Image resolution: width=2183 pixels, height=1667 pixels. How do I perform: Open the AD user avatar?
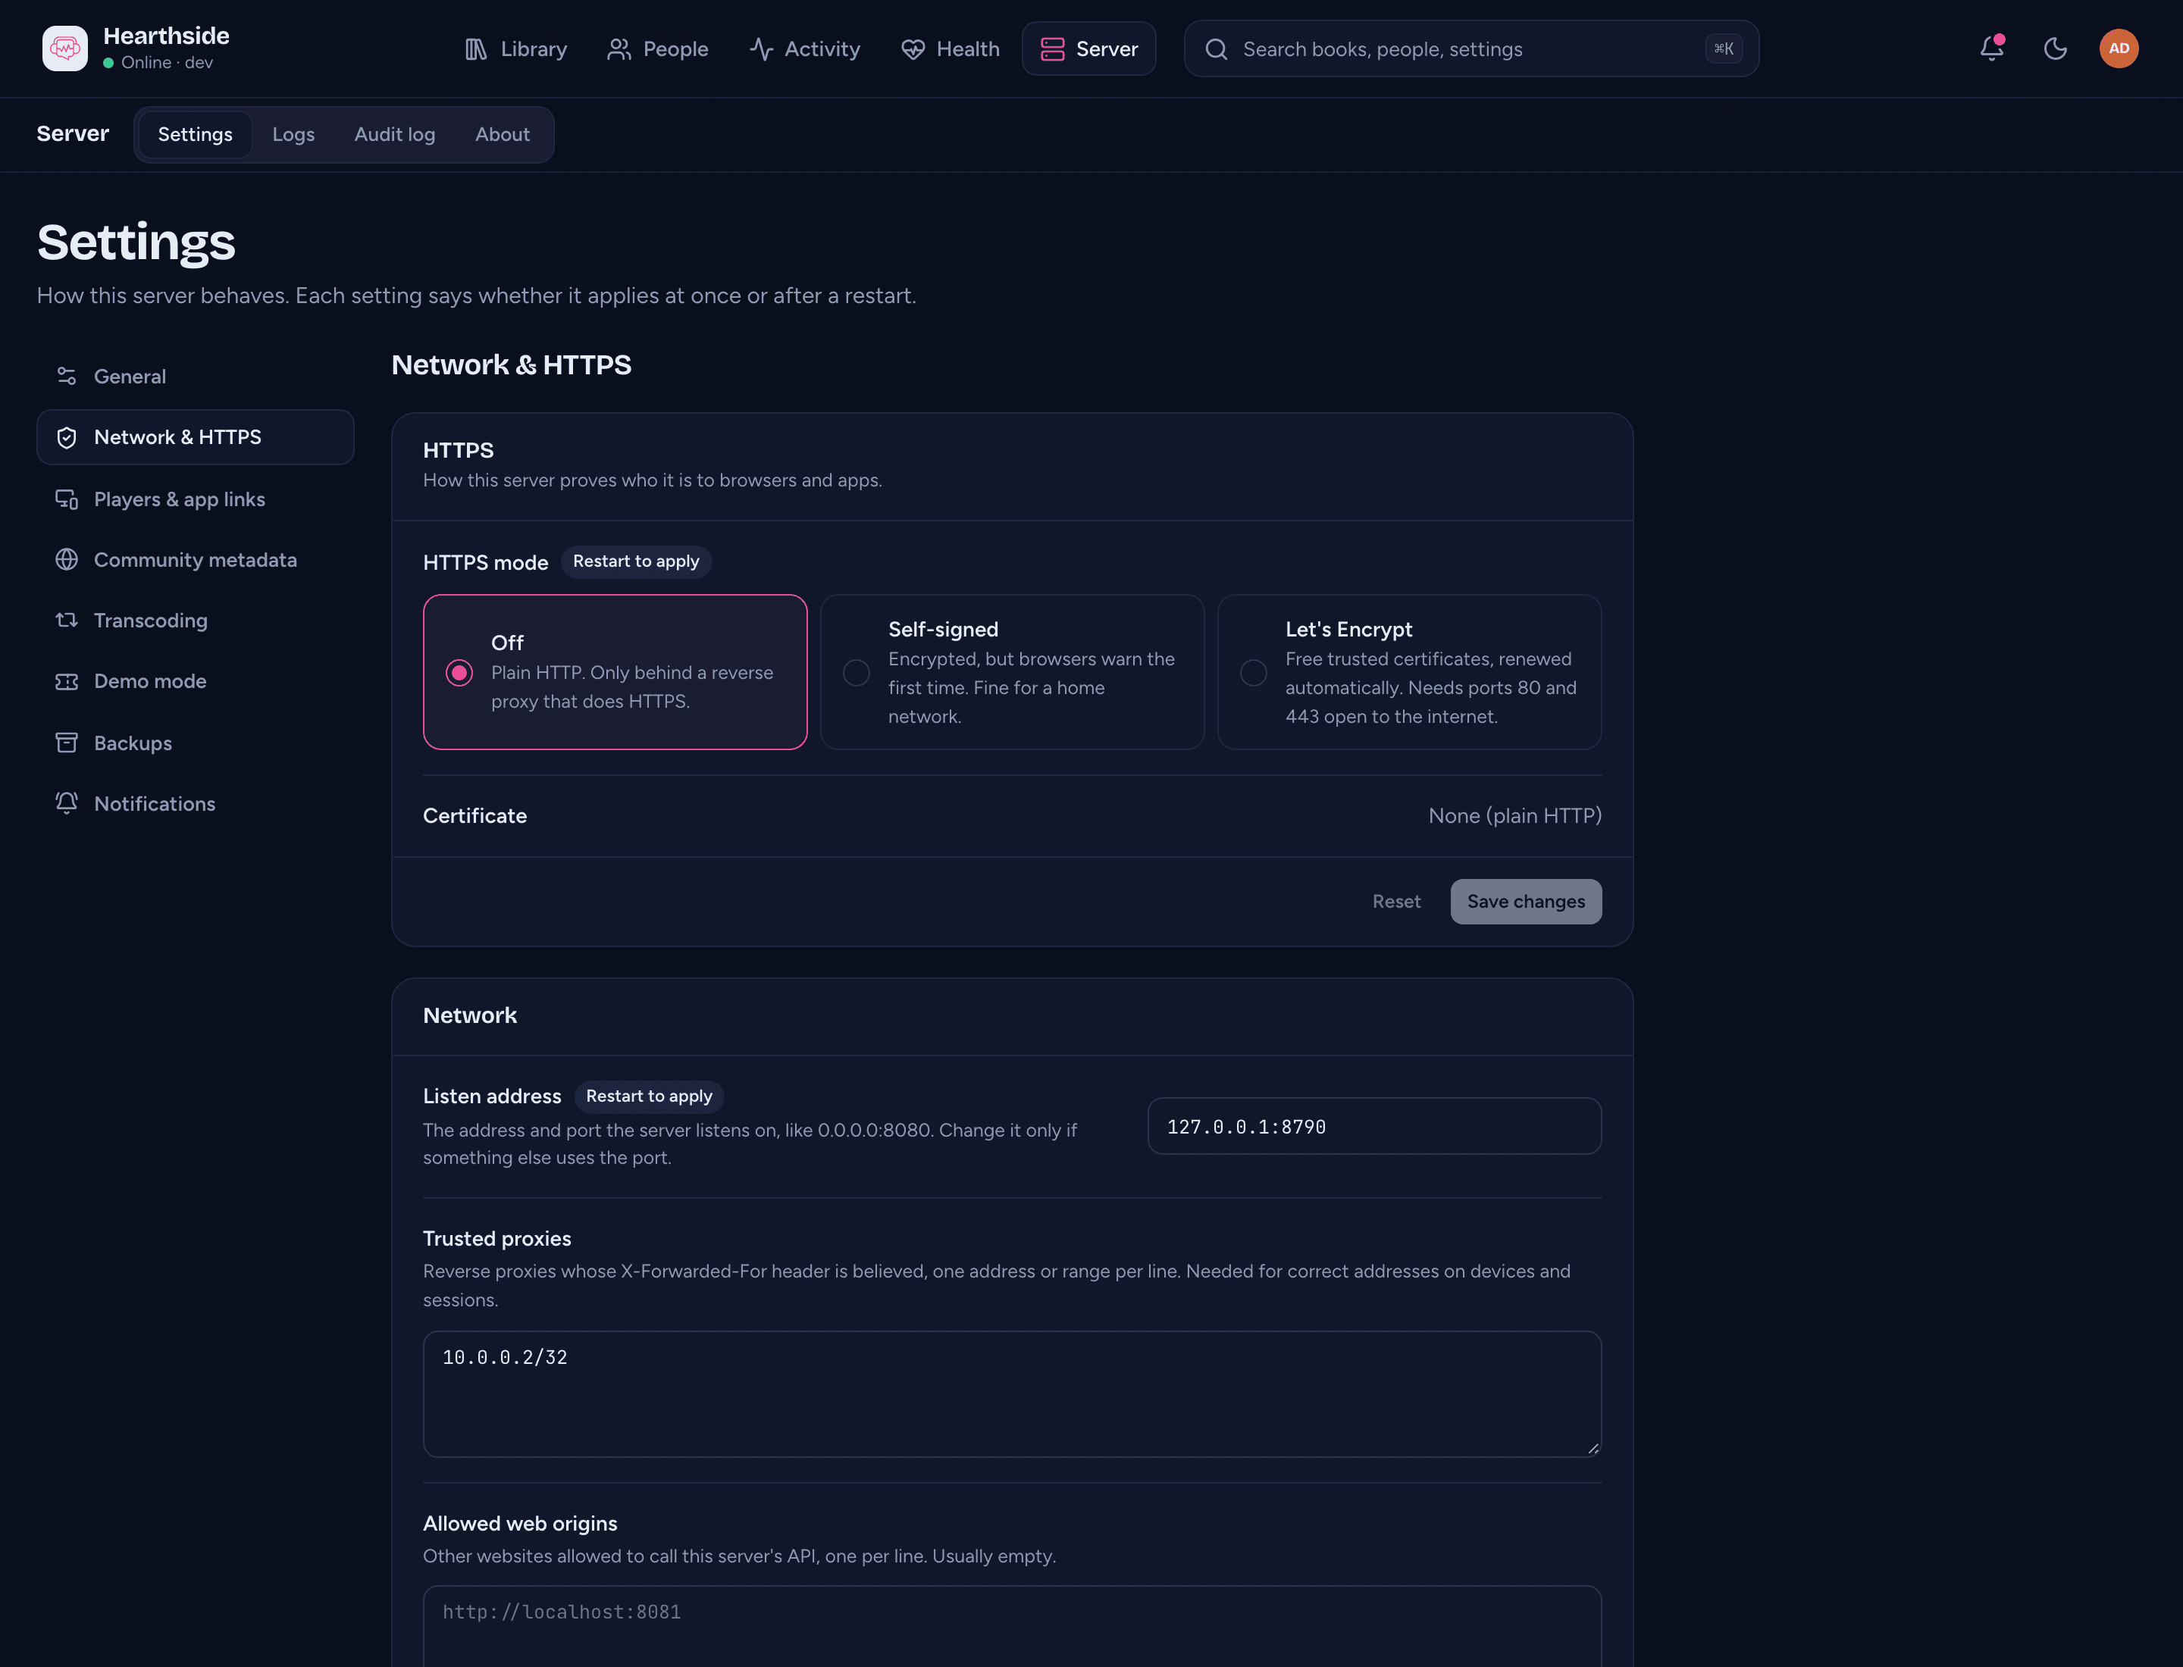click(2119, 48)
